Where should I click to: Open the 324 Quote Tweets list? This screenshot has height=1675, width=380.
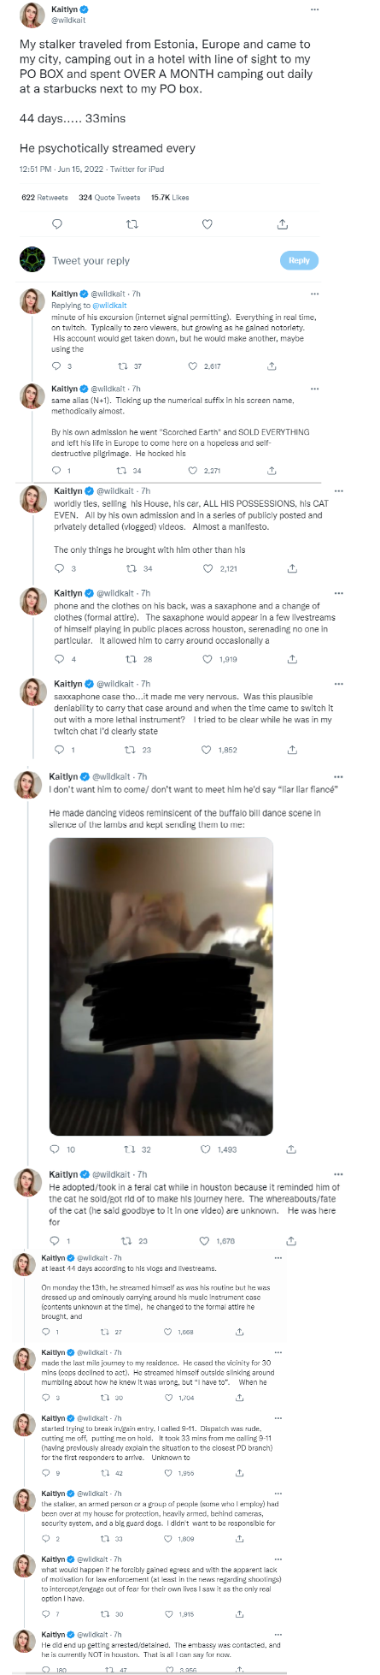(109, 198)
